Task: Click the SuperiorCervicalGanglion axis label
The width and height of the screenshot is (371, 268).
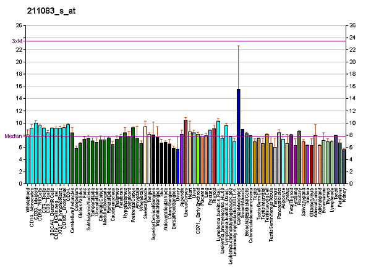Action: (153, 214)
